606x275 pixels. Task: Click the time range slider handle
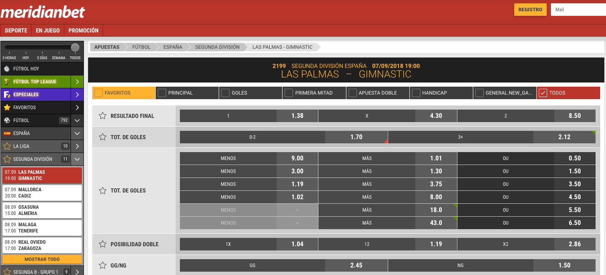[x=75, y=47]
